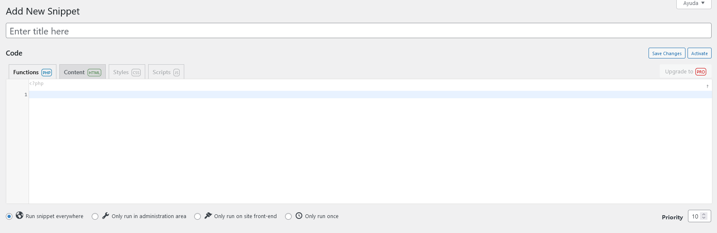
Task: Switch to the Content tab
Action: tap(83, 72)
